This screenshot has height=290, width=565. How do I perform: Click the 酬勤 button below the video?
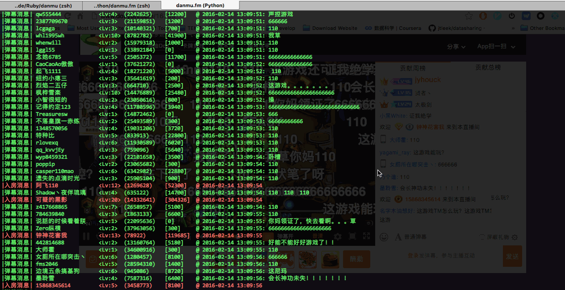click(x=356, y=259)
